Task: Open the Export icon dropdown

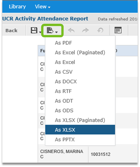Action: 52,30
